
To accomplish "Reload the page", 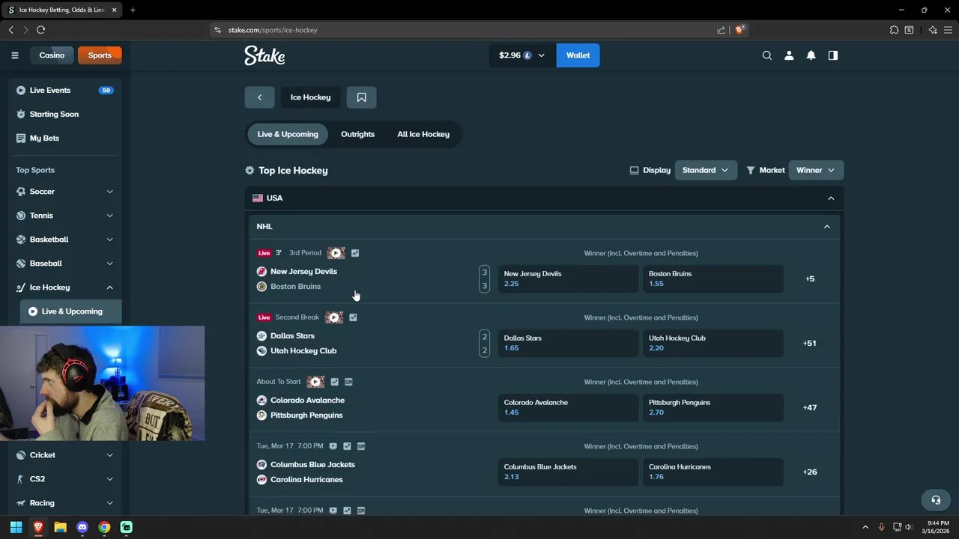I will (40, 30).
